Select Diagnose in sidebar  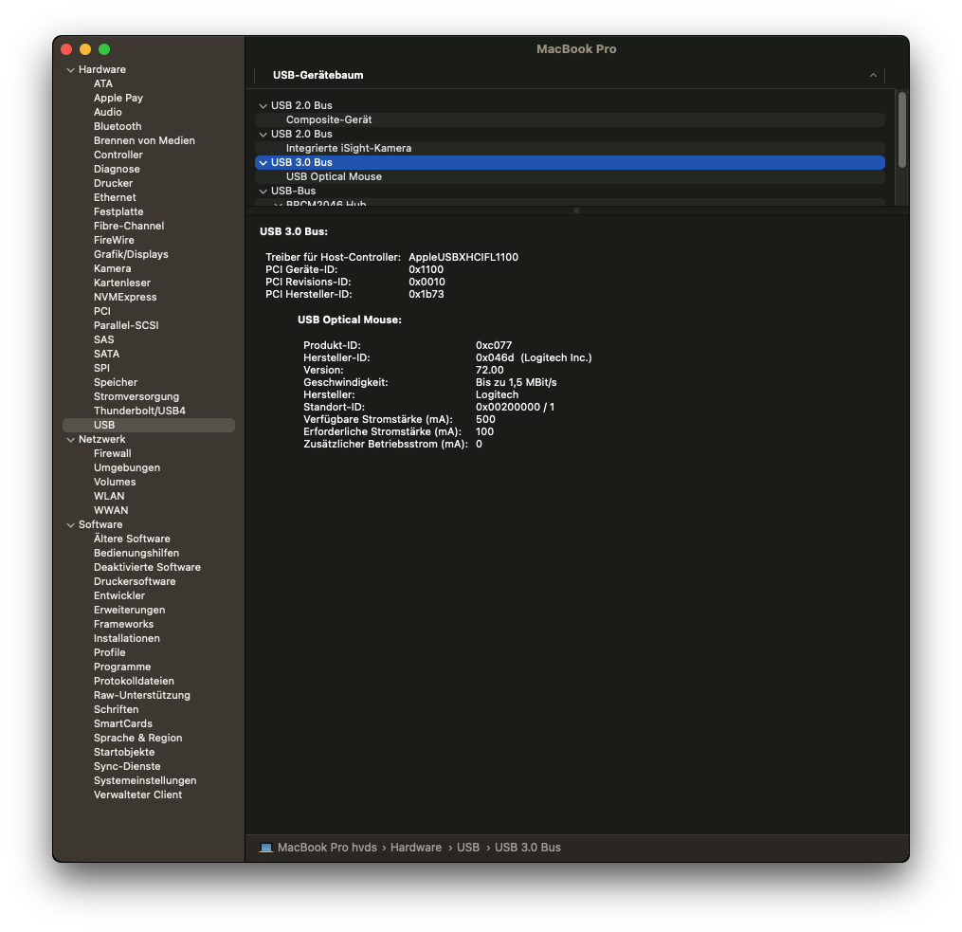(x=117, y=169)
